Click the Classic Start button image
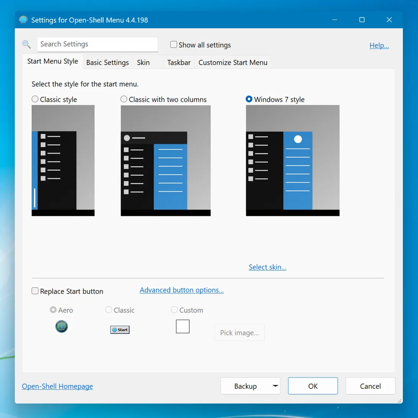This screenshot has height=418, width=418. [x=120, y=330]
